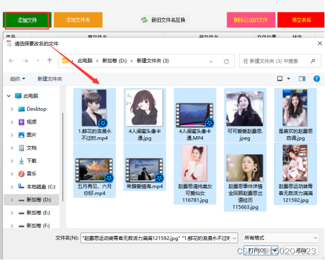Image resolution: width=325 pixels, height=260 pixels.
Task: Expand the 文档 tree node
Action: [12, 148]
